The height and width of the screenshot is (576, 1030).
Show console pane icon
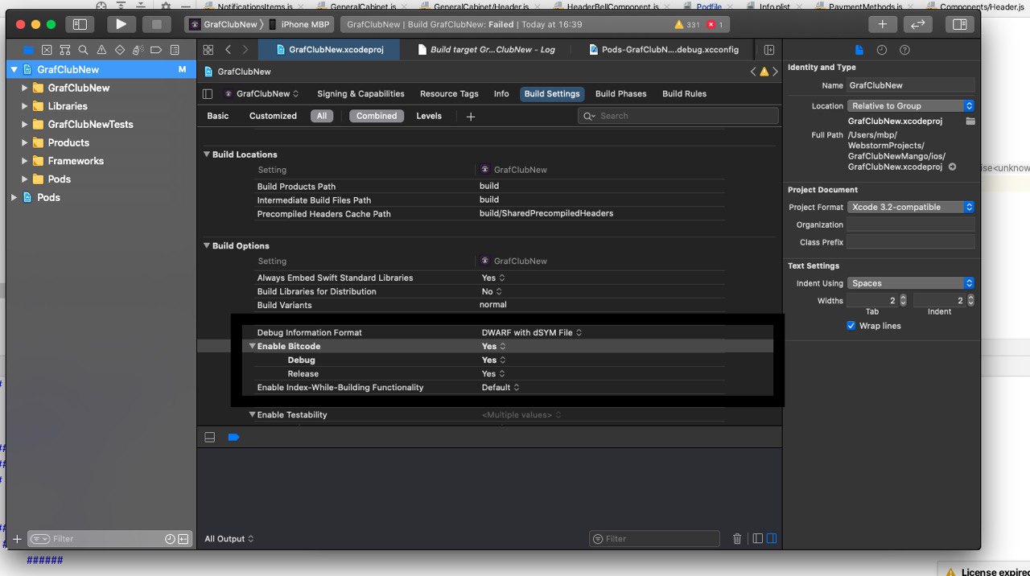coord(772,539)
